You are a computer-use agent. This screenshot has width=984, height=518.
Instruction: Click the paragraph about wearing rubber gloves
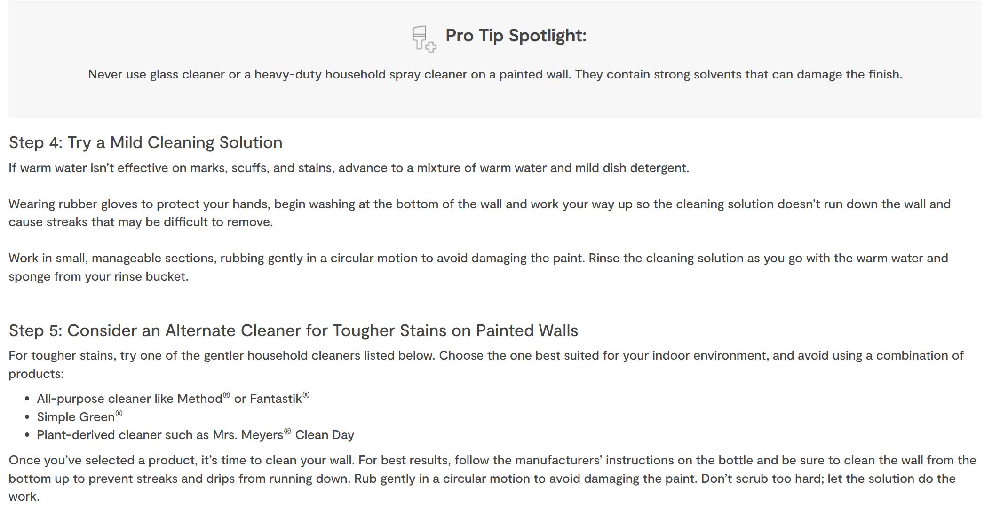[x=479, y=204]
